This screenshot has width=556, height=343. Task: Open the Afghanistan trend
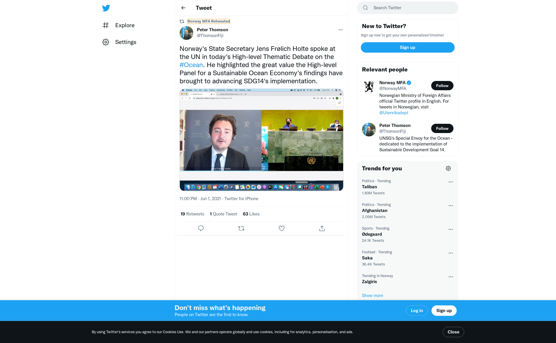coord(408,211)
